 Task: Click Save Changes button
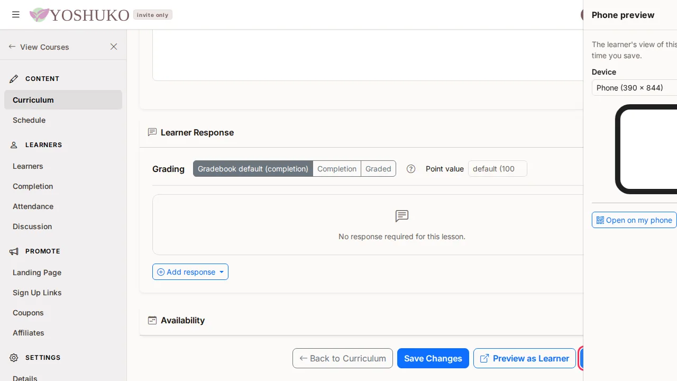click(x=433, y=358)
